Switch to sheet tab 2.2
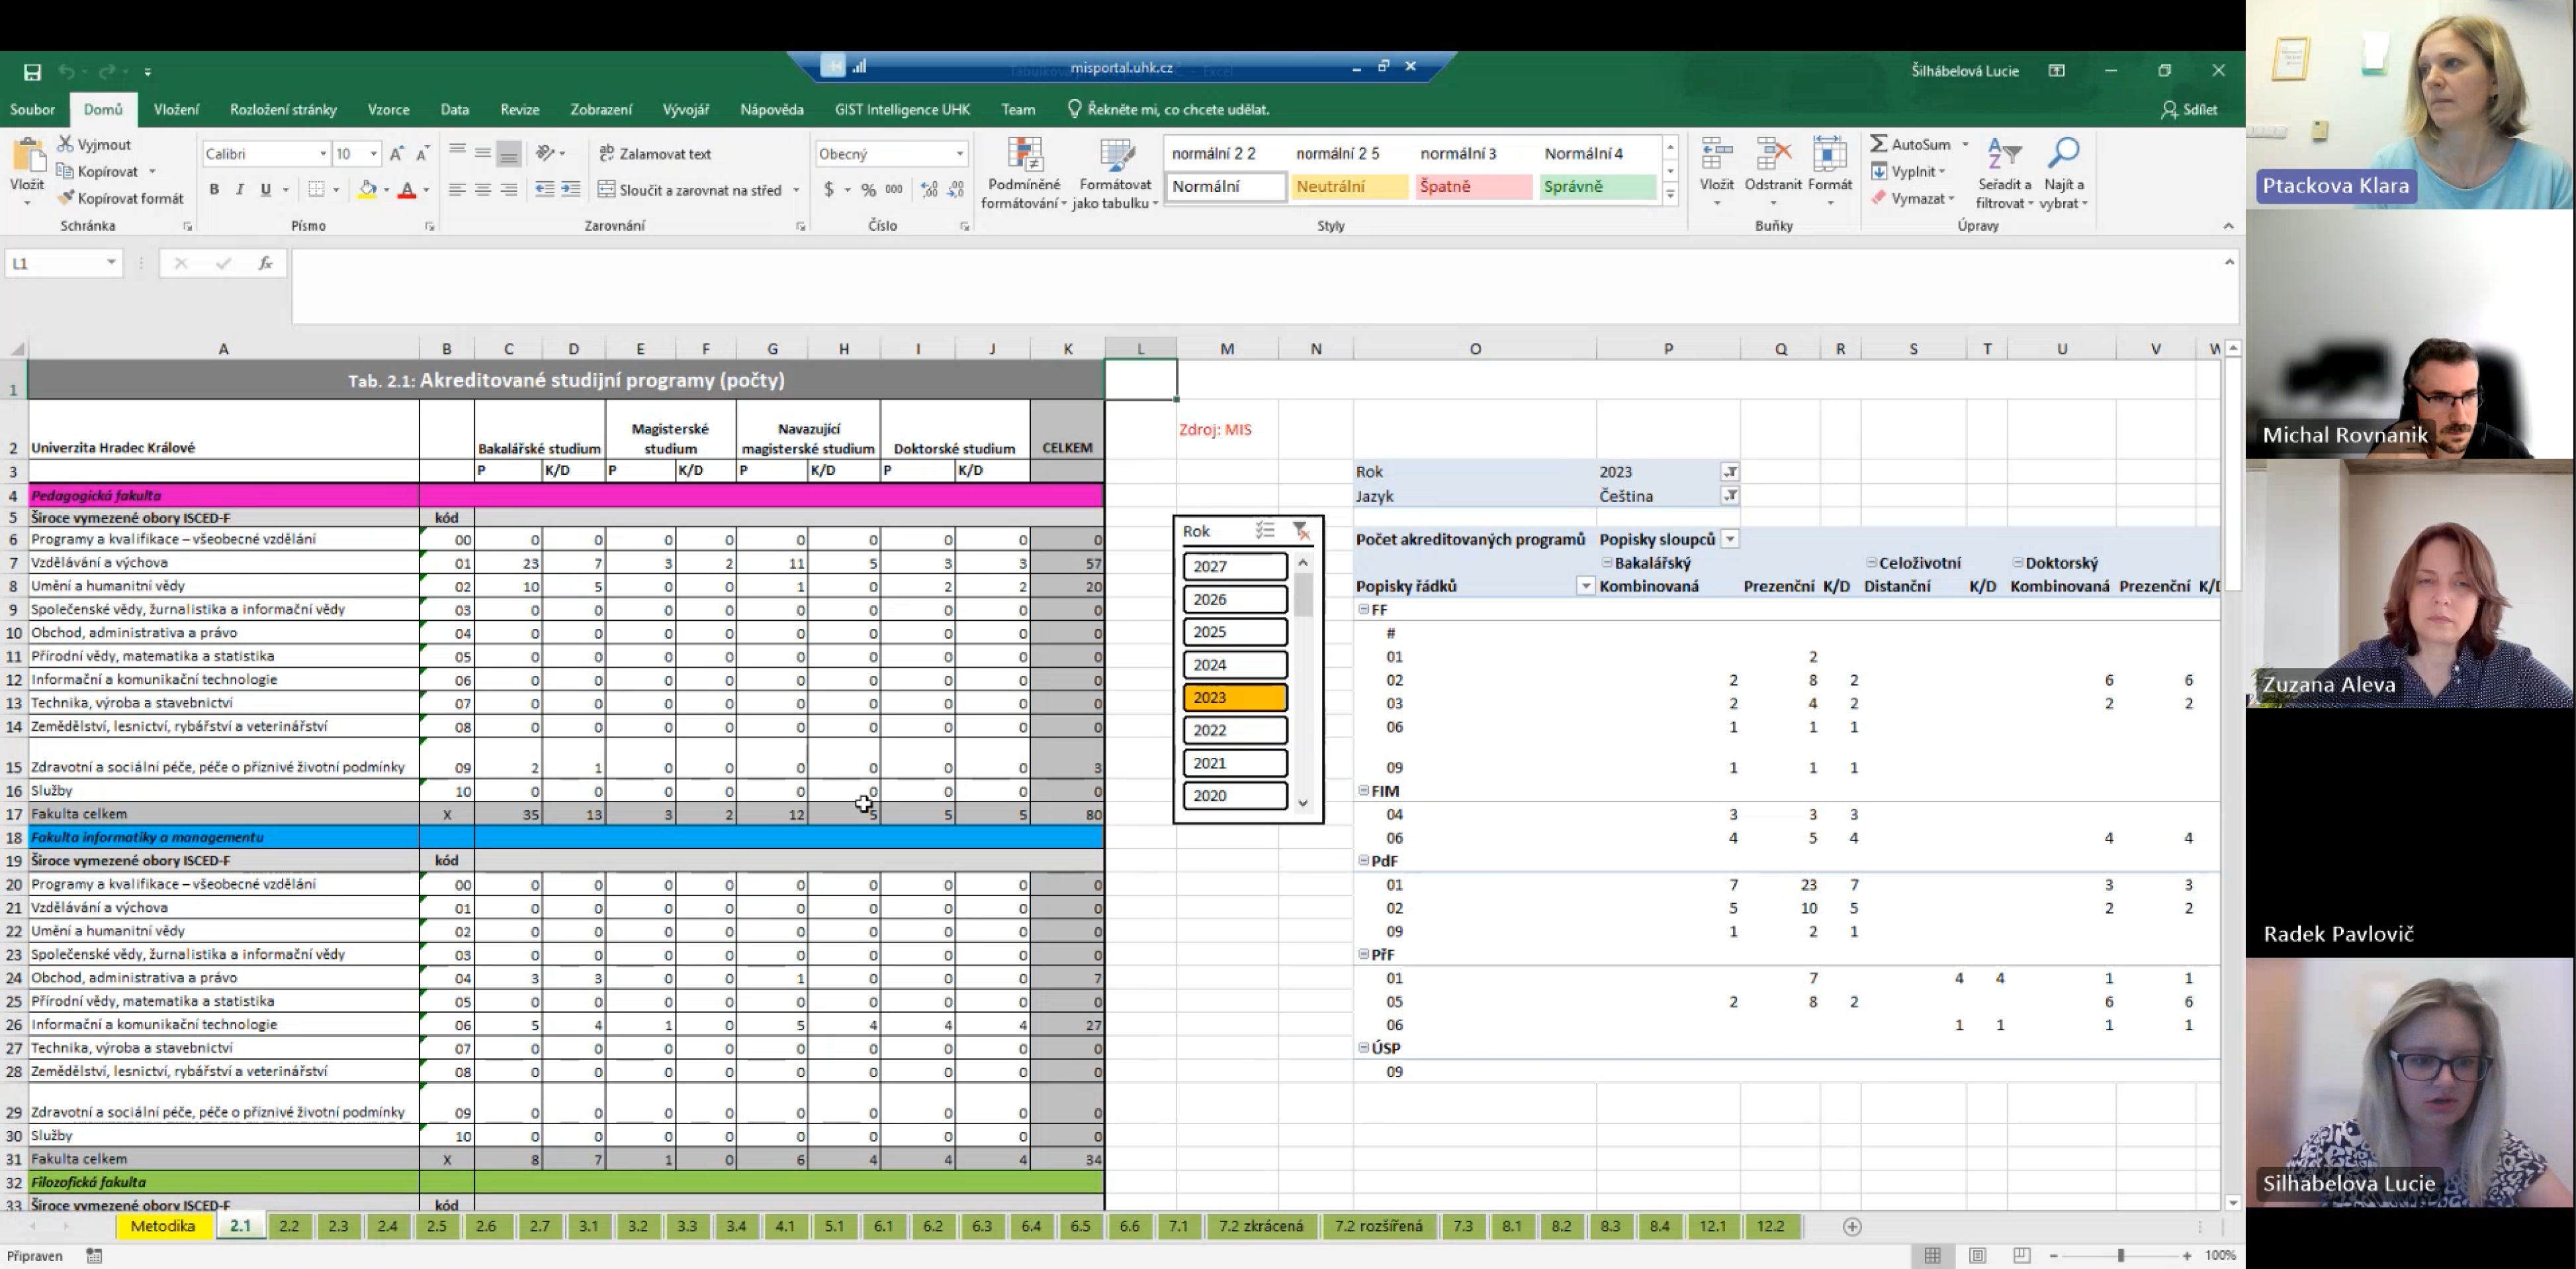The image size is (2576, 1269). [289, 1226]
